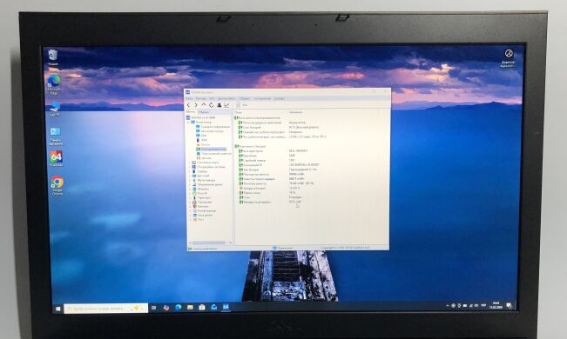
Task: Open the Control Panel desktop icon
Action: click(56, 136)
